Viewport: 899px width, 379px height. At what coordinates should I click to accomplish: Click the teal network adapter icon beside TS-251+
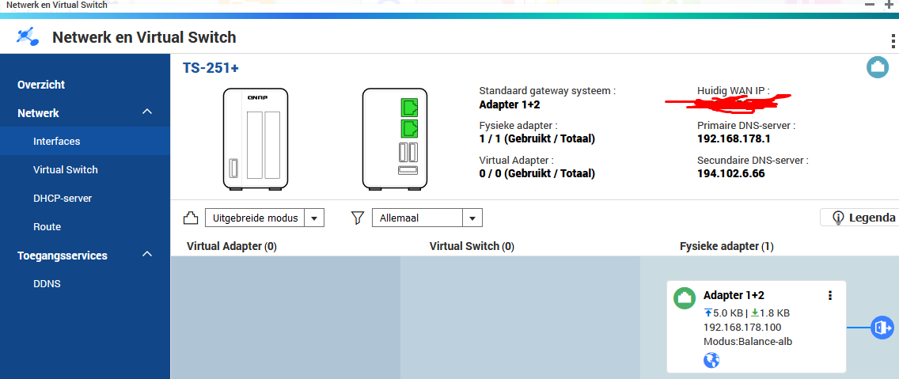[x=877, y=67]
